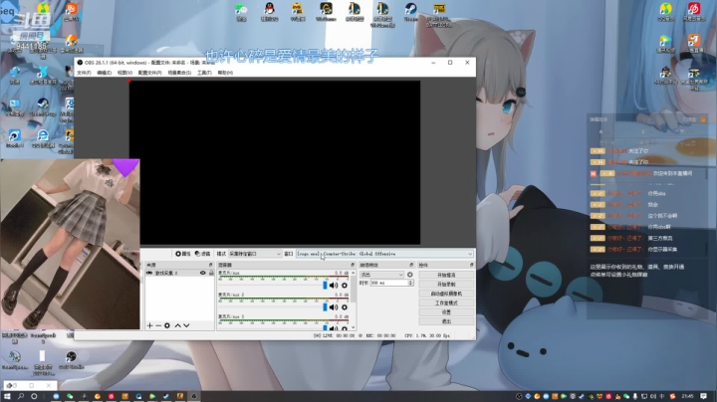This screenshot has width=717, height=402.
Task: Open the 文件(F) menu in OBS
Action: pos(84,73)
